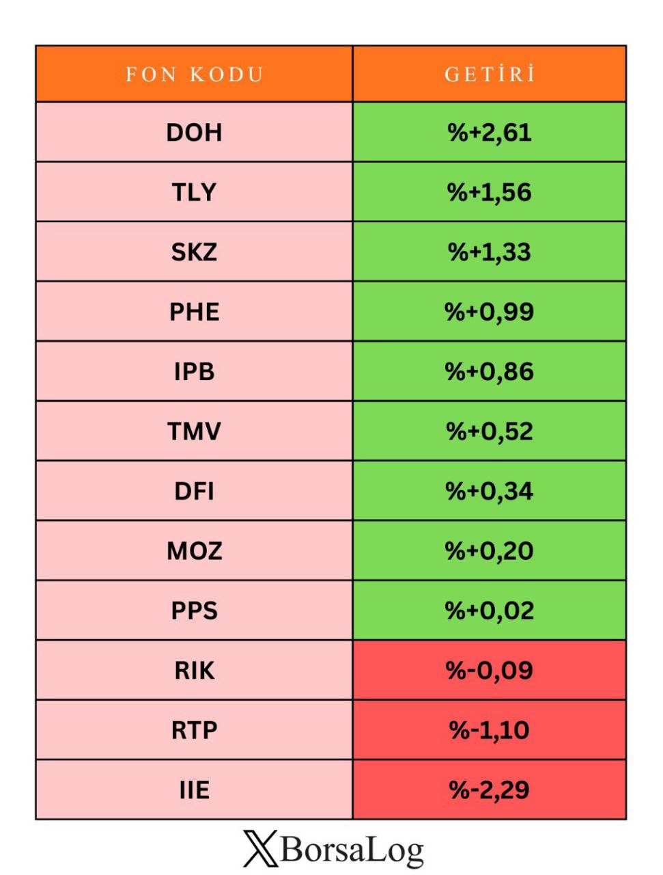663x875 pixels.
Task: Click the %+1,56 return value
Action: pyautogui.click(x=490, y=193)
